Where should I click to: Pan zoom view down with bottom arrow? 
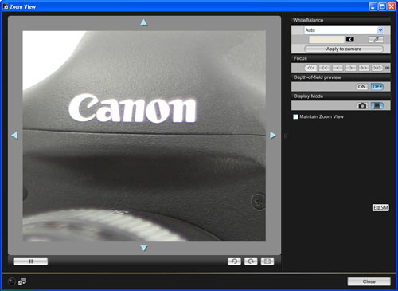pyautogui.click(x=143, y=248)
